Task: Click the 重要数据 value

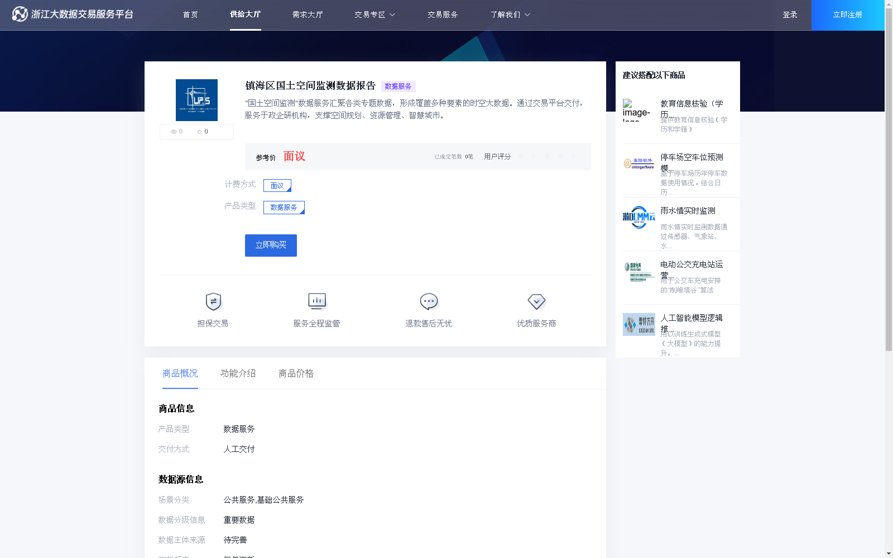Action: [x=239, y=520]
